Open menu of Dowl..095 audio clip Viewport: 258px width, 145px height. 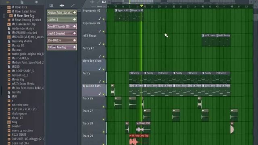[x=138, y=123]
